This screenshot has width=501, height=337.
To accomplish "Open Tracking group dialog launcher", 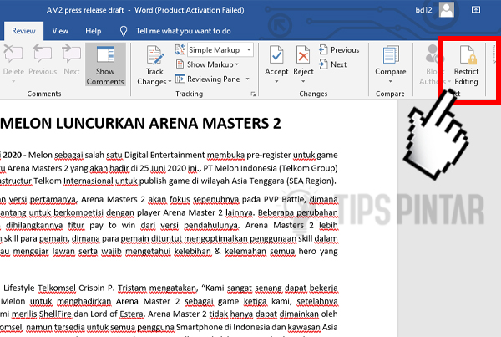I will coord(253,94).
